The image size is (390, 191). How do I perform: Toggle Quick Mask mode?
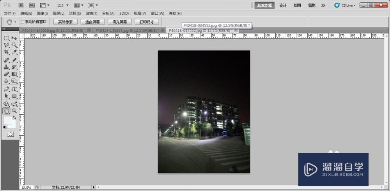click(x=11, y=134)
